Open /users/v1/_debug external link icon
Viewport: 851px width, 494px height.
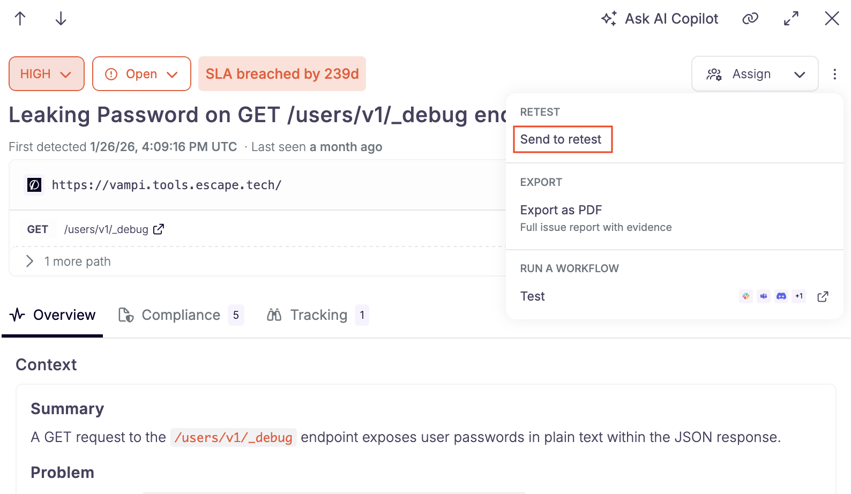click(159, 229)
